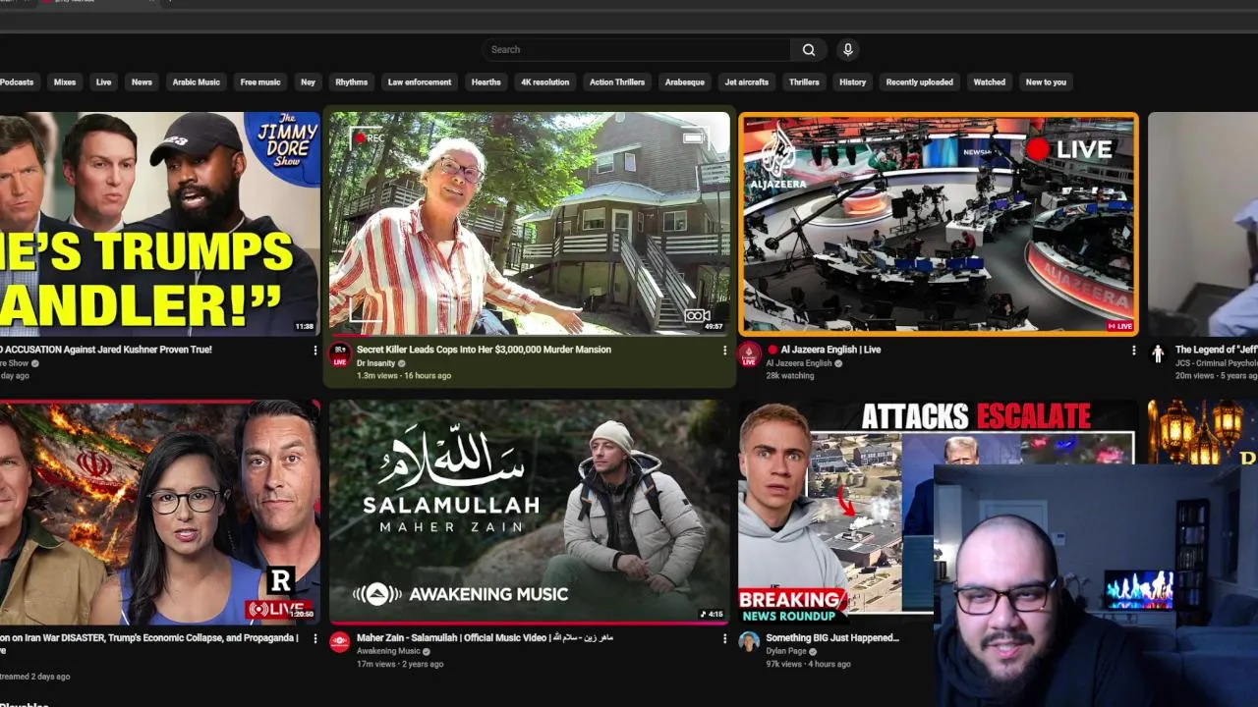Select the Recently uploaded filter chip

pos(919,82)
